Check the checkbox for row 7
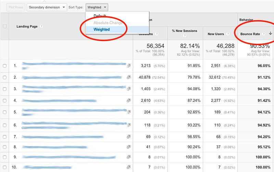 coord(5,137)
